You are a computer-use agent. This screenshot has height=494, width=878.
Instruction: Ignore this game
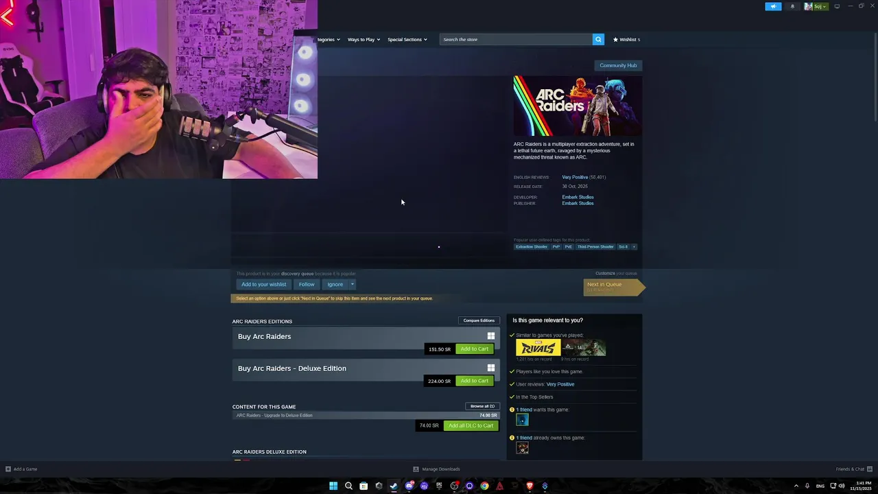(335, 284)
